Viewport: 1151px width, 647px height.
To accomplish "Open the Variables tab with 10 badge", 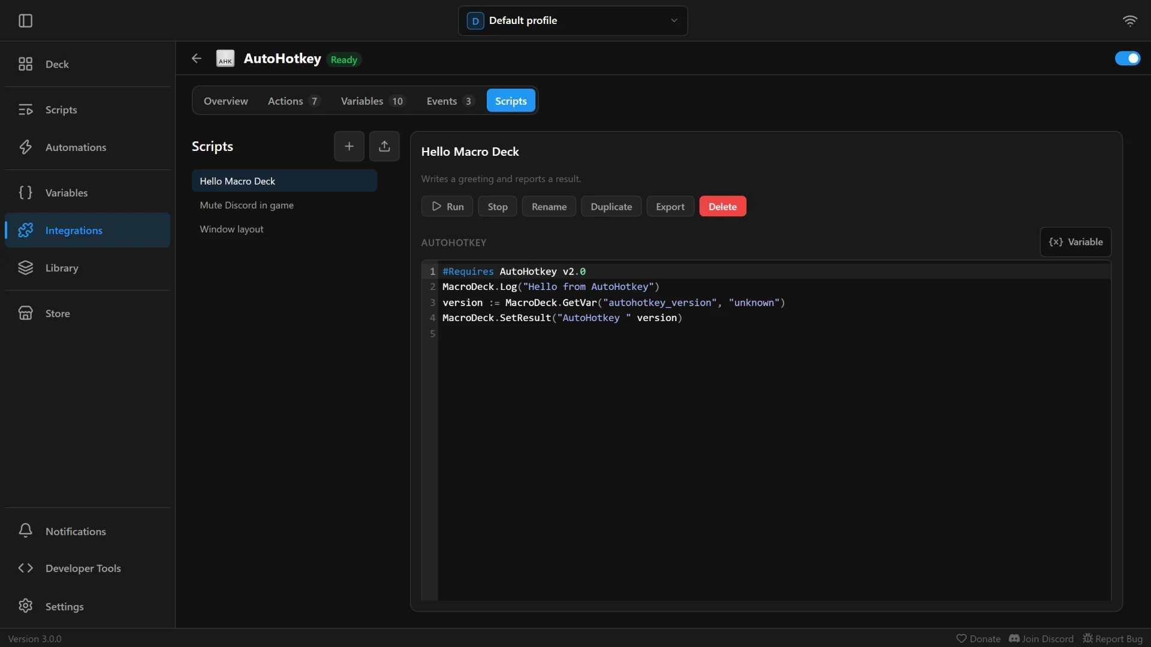I will [373, 101].
